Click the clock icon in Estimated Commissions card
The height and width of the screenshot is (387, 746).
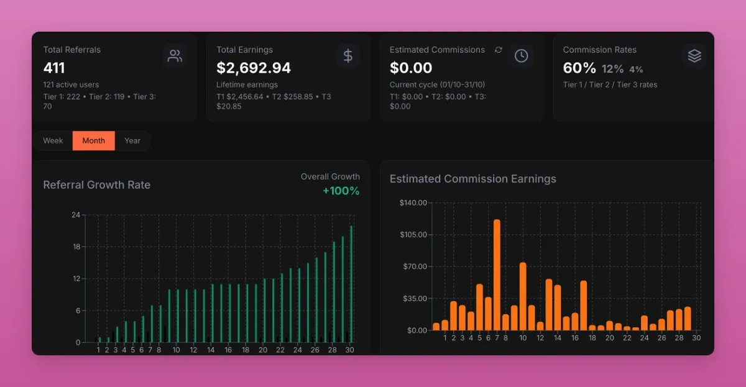tap(521, 56)
